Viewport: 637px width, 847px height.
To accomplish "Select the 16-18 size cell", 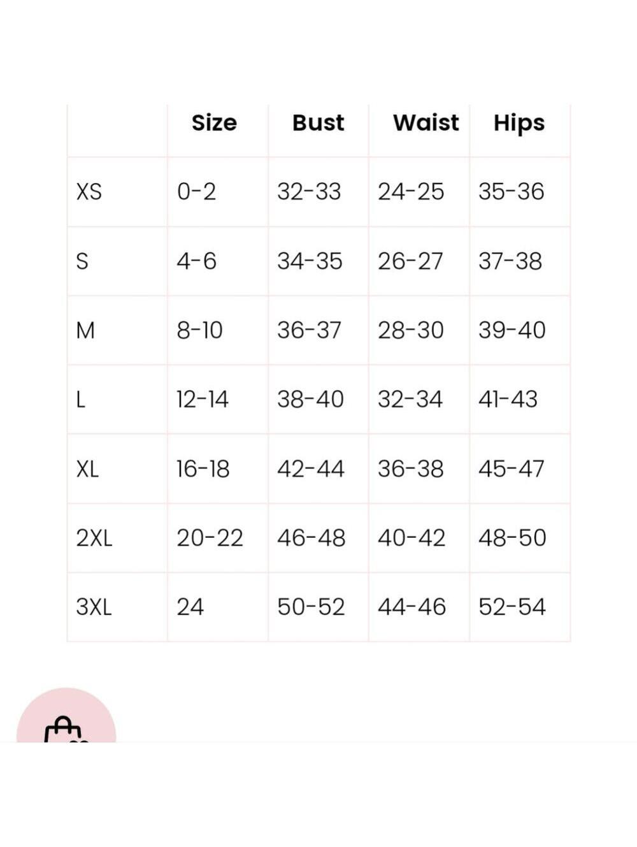I will click(x=203, y=469).
